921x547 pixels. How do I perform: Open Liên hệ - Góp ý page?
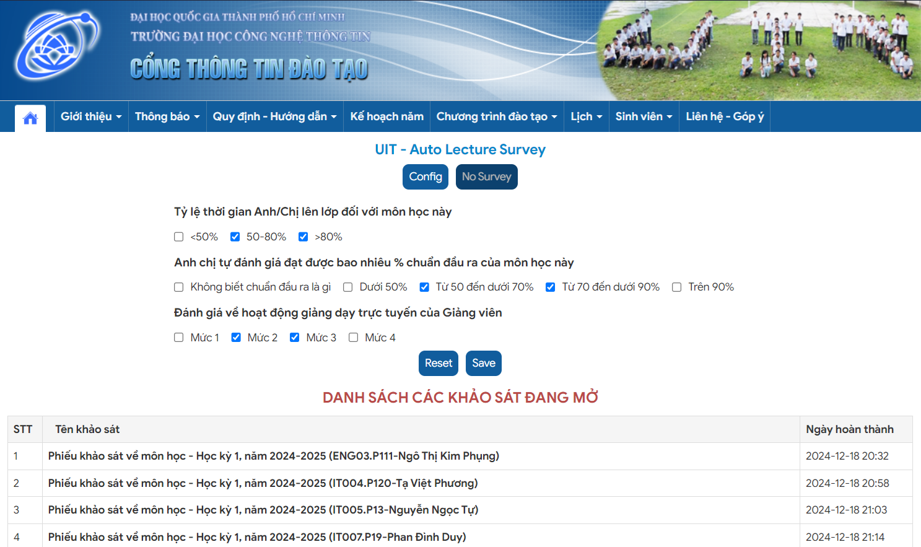point(725,116)
